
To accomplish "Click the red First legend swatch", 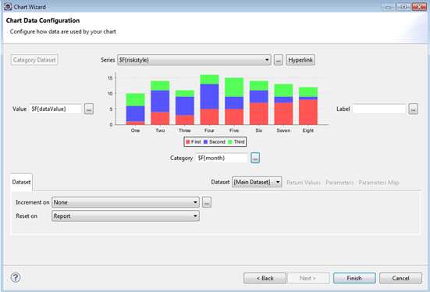I will pos(188,142).
